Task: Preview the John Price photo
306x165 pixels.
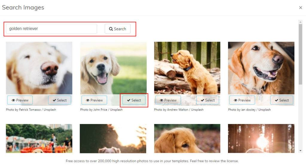Action: (94, 100)
